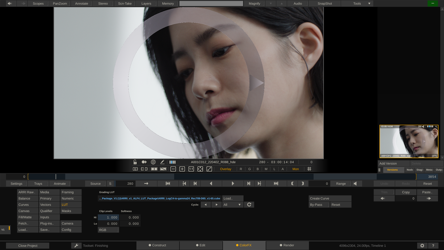Viewport: 444px width, 250px height.
Task: Play the clip forward
Action: 233,184
